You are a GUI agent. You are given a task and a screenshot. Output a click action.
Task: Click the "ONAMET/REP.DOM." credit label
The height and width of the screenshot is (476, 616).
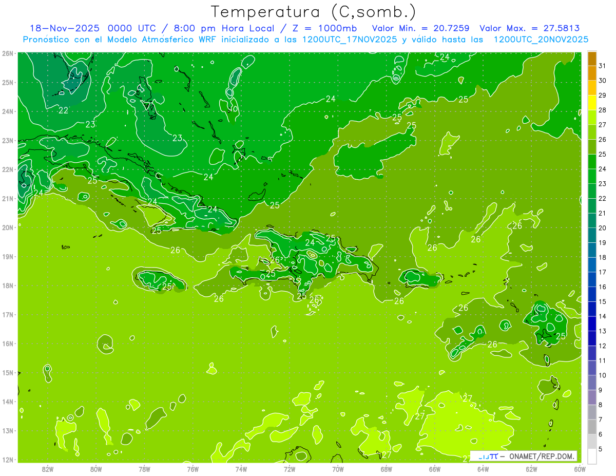[x=542, y=456]
